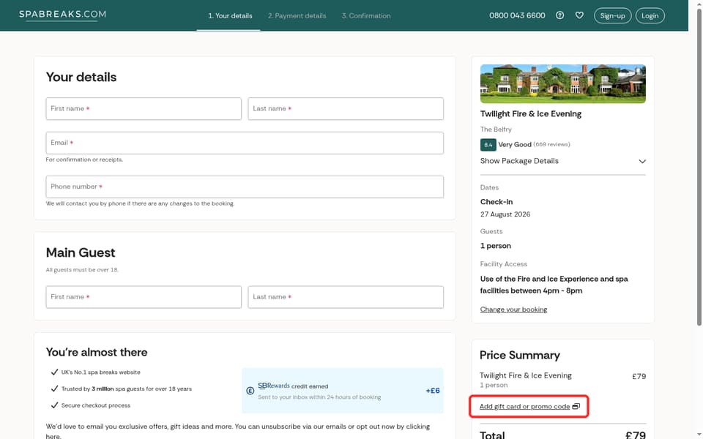This screenshot has height=439, width=703.
Task: Expand Show Package Details chevron
Action: [x=642, y=161]
